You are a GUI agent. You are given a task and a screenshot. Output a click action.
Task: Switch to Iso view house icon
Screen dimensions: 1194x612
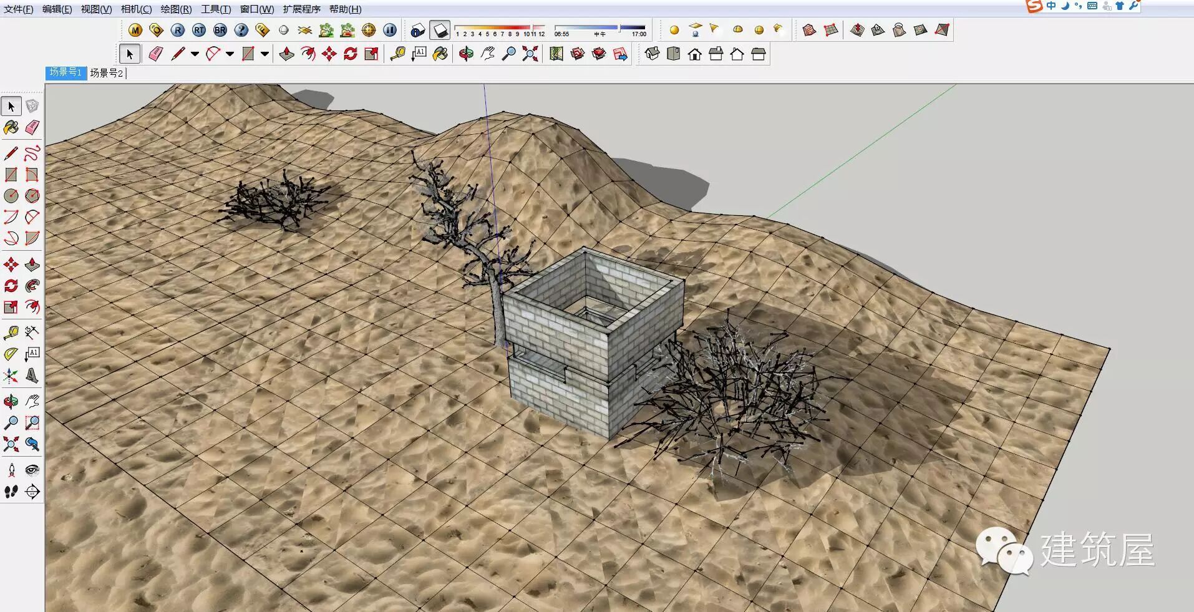pyautogui.click(x=653, y=54)
